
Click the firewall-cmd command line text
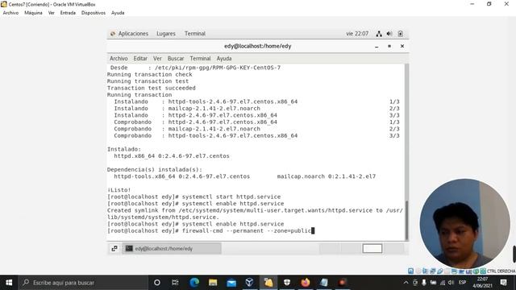point(247,231)
